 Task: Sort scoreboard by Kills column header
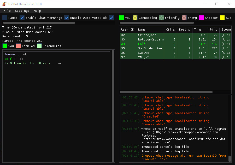170,30
